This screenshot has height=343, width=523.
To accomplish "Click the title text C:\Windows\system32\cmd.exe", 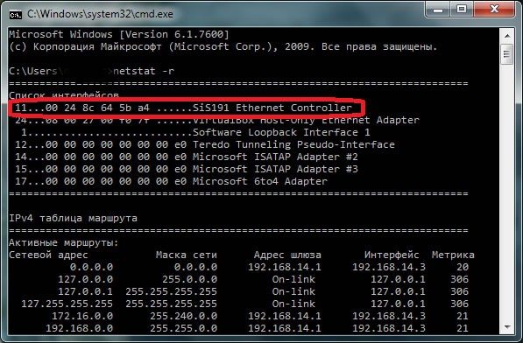I will click(x=100, y=14).
